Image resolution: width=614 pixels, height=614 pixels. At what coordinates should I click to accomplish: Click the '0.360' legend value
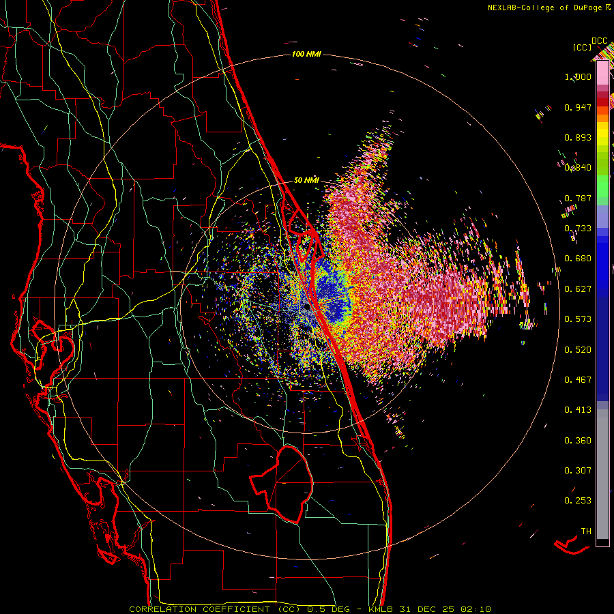[x=578, y=440]
